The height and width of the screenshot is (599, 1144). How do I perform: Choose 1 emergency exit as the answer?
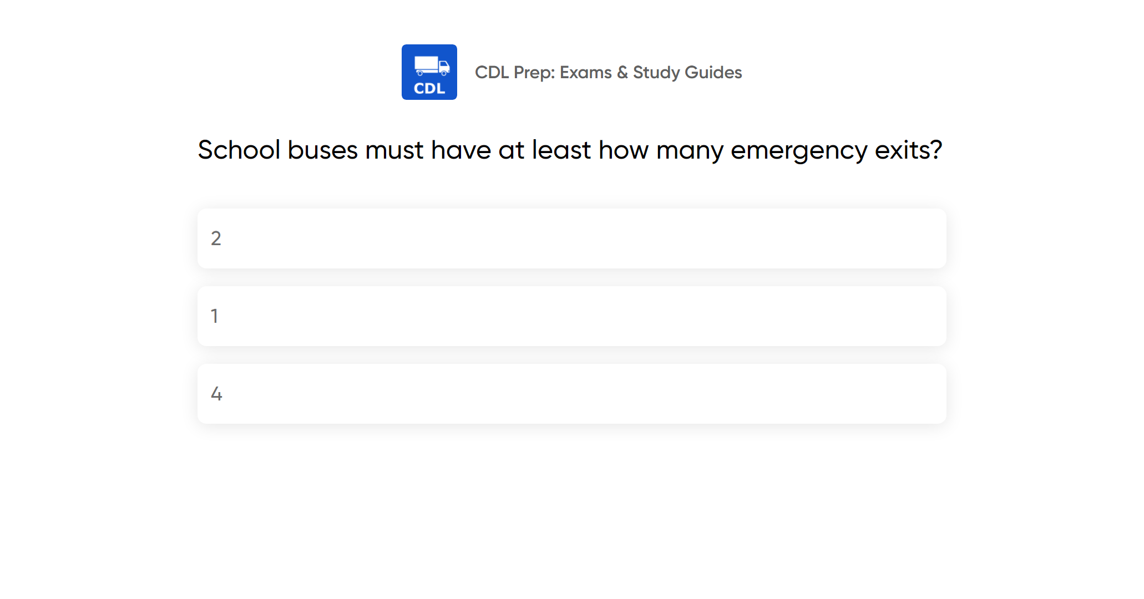tap(571, 316)
